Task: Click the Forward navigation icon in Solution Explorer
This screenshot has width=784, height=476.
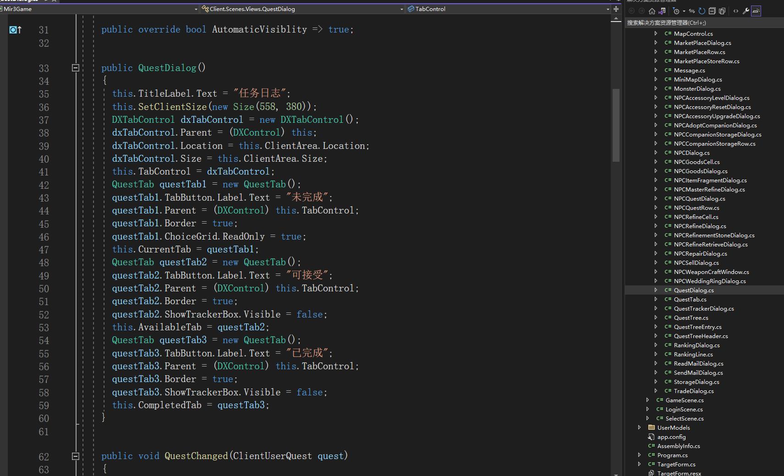Action: 641,11
